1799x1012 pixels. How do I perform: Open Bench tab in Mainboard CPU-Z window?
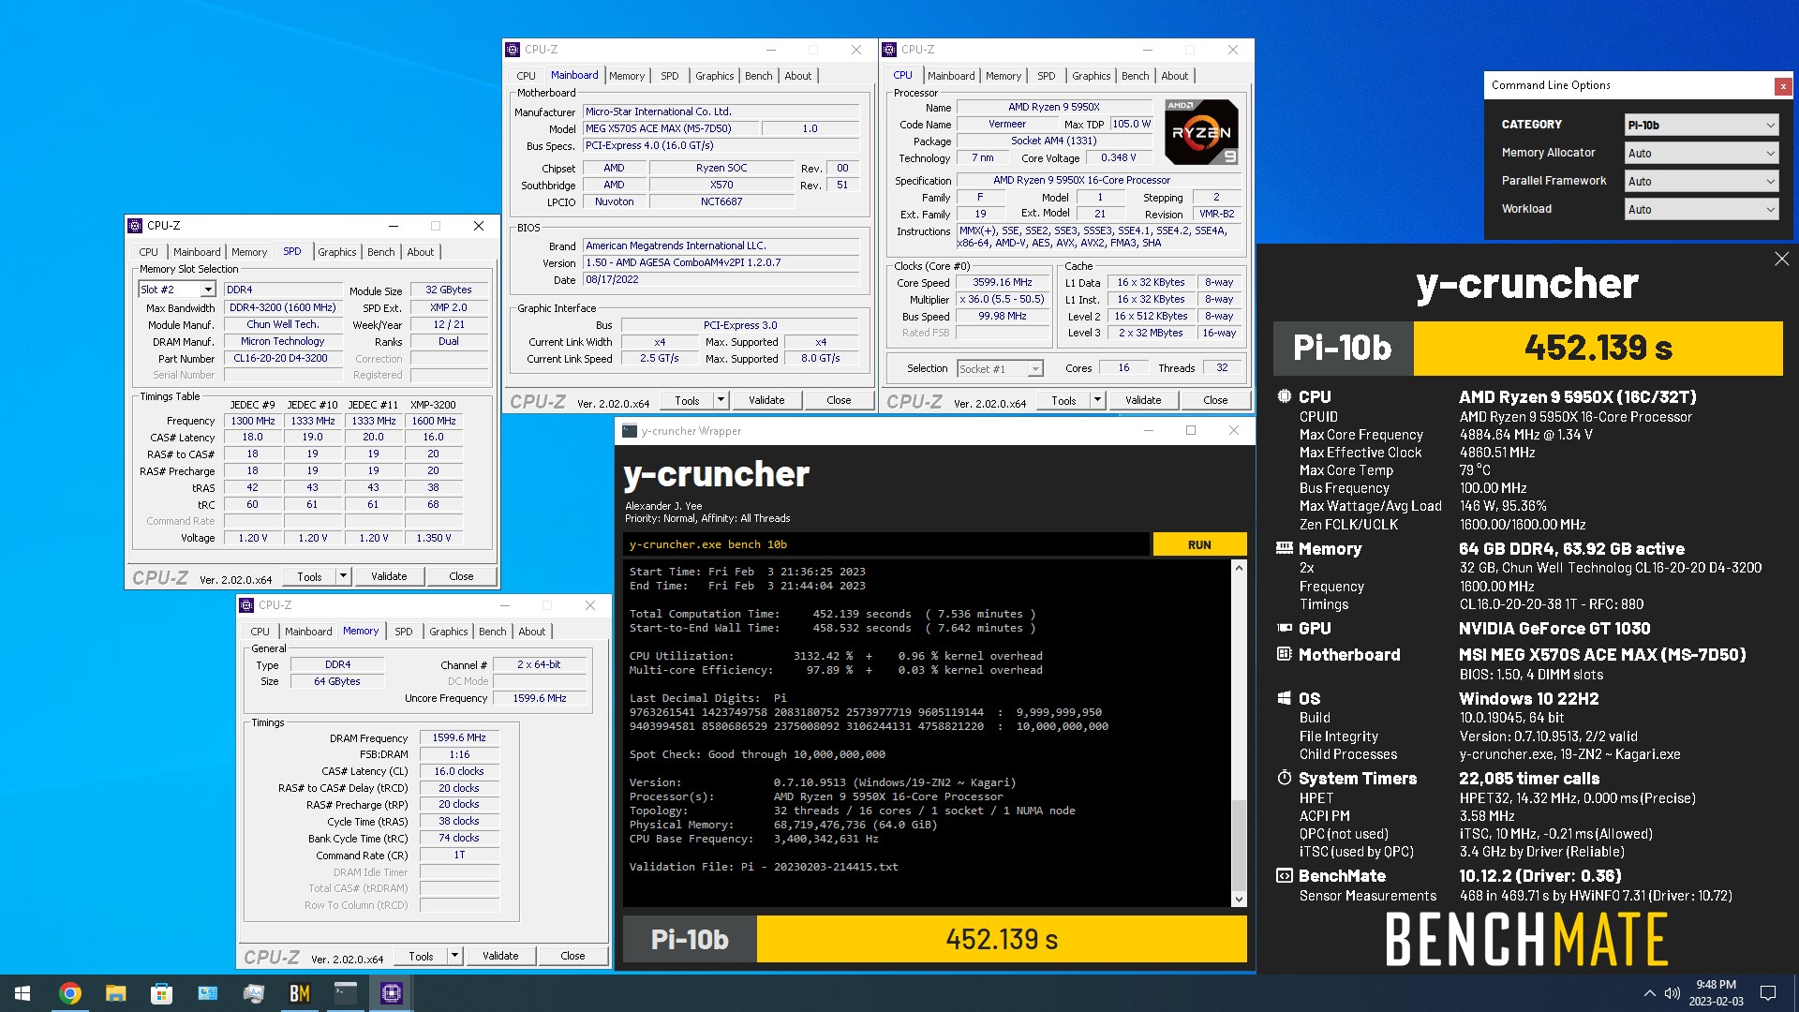pyautogui.click(x=759, y=76)
